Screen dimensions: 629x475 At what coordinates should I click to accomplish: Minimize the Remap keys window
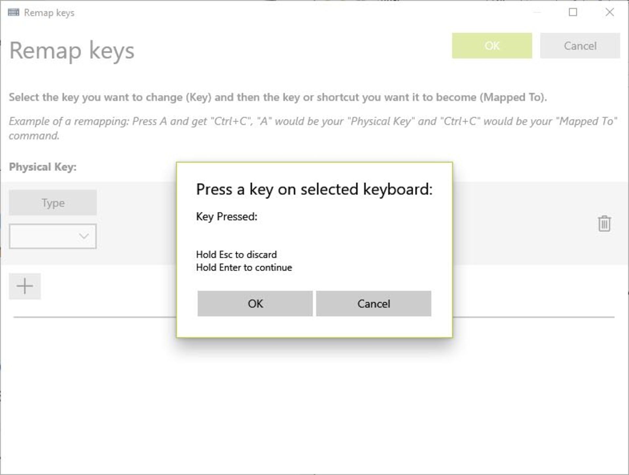coord(537,12)
